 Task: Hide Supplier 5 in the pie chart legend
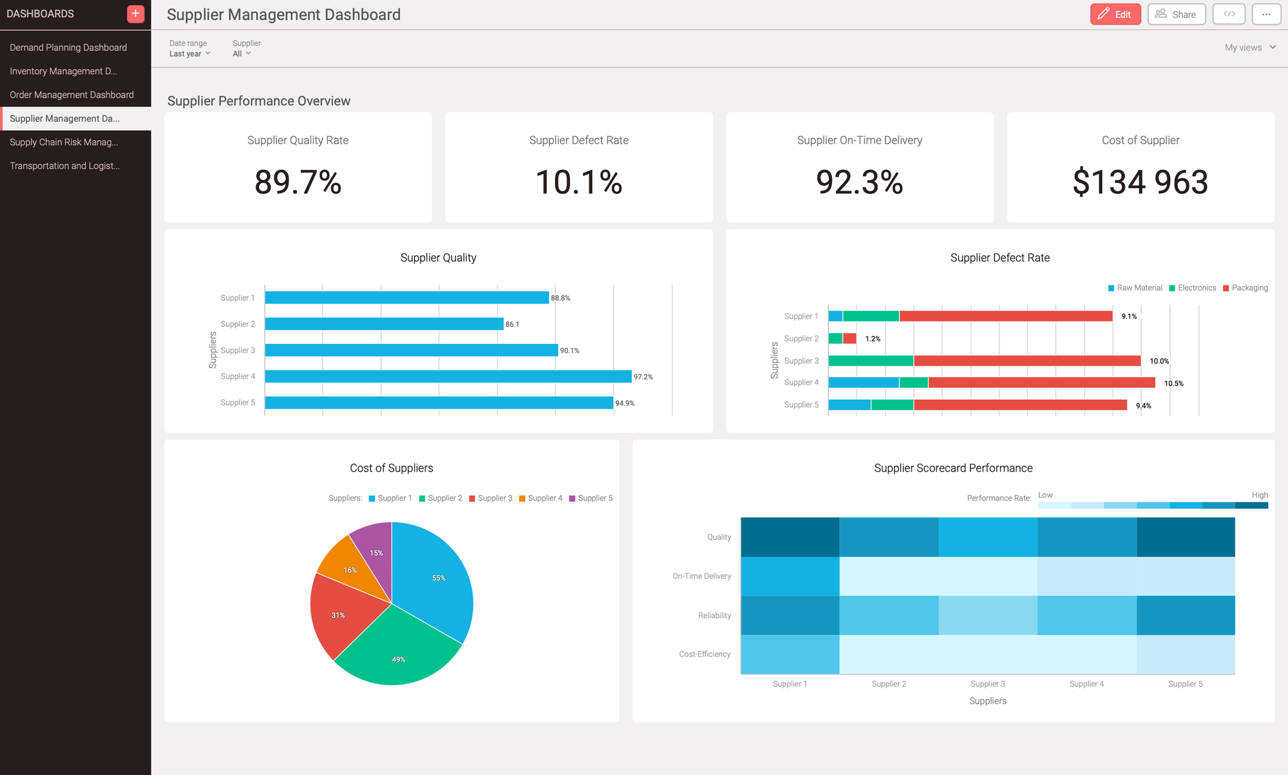591,498
